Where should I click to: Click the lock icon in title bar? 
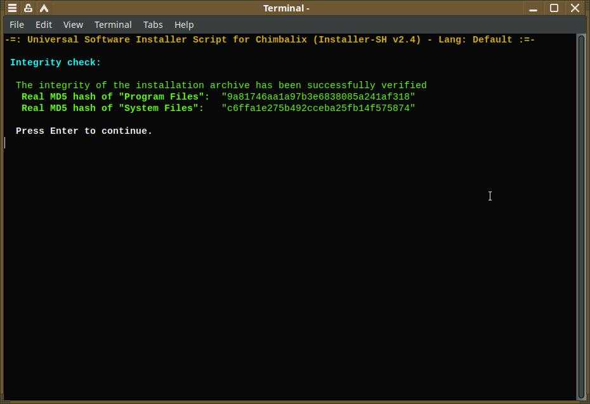(x=28, y=8)
